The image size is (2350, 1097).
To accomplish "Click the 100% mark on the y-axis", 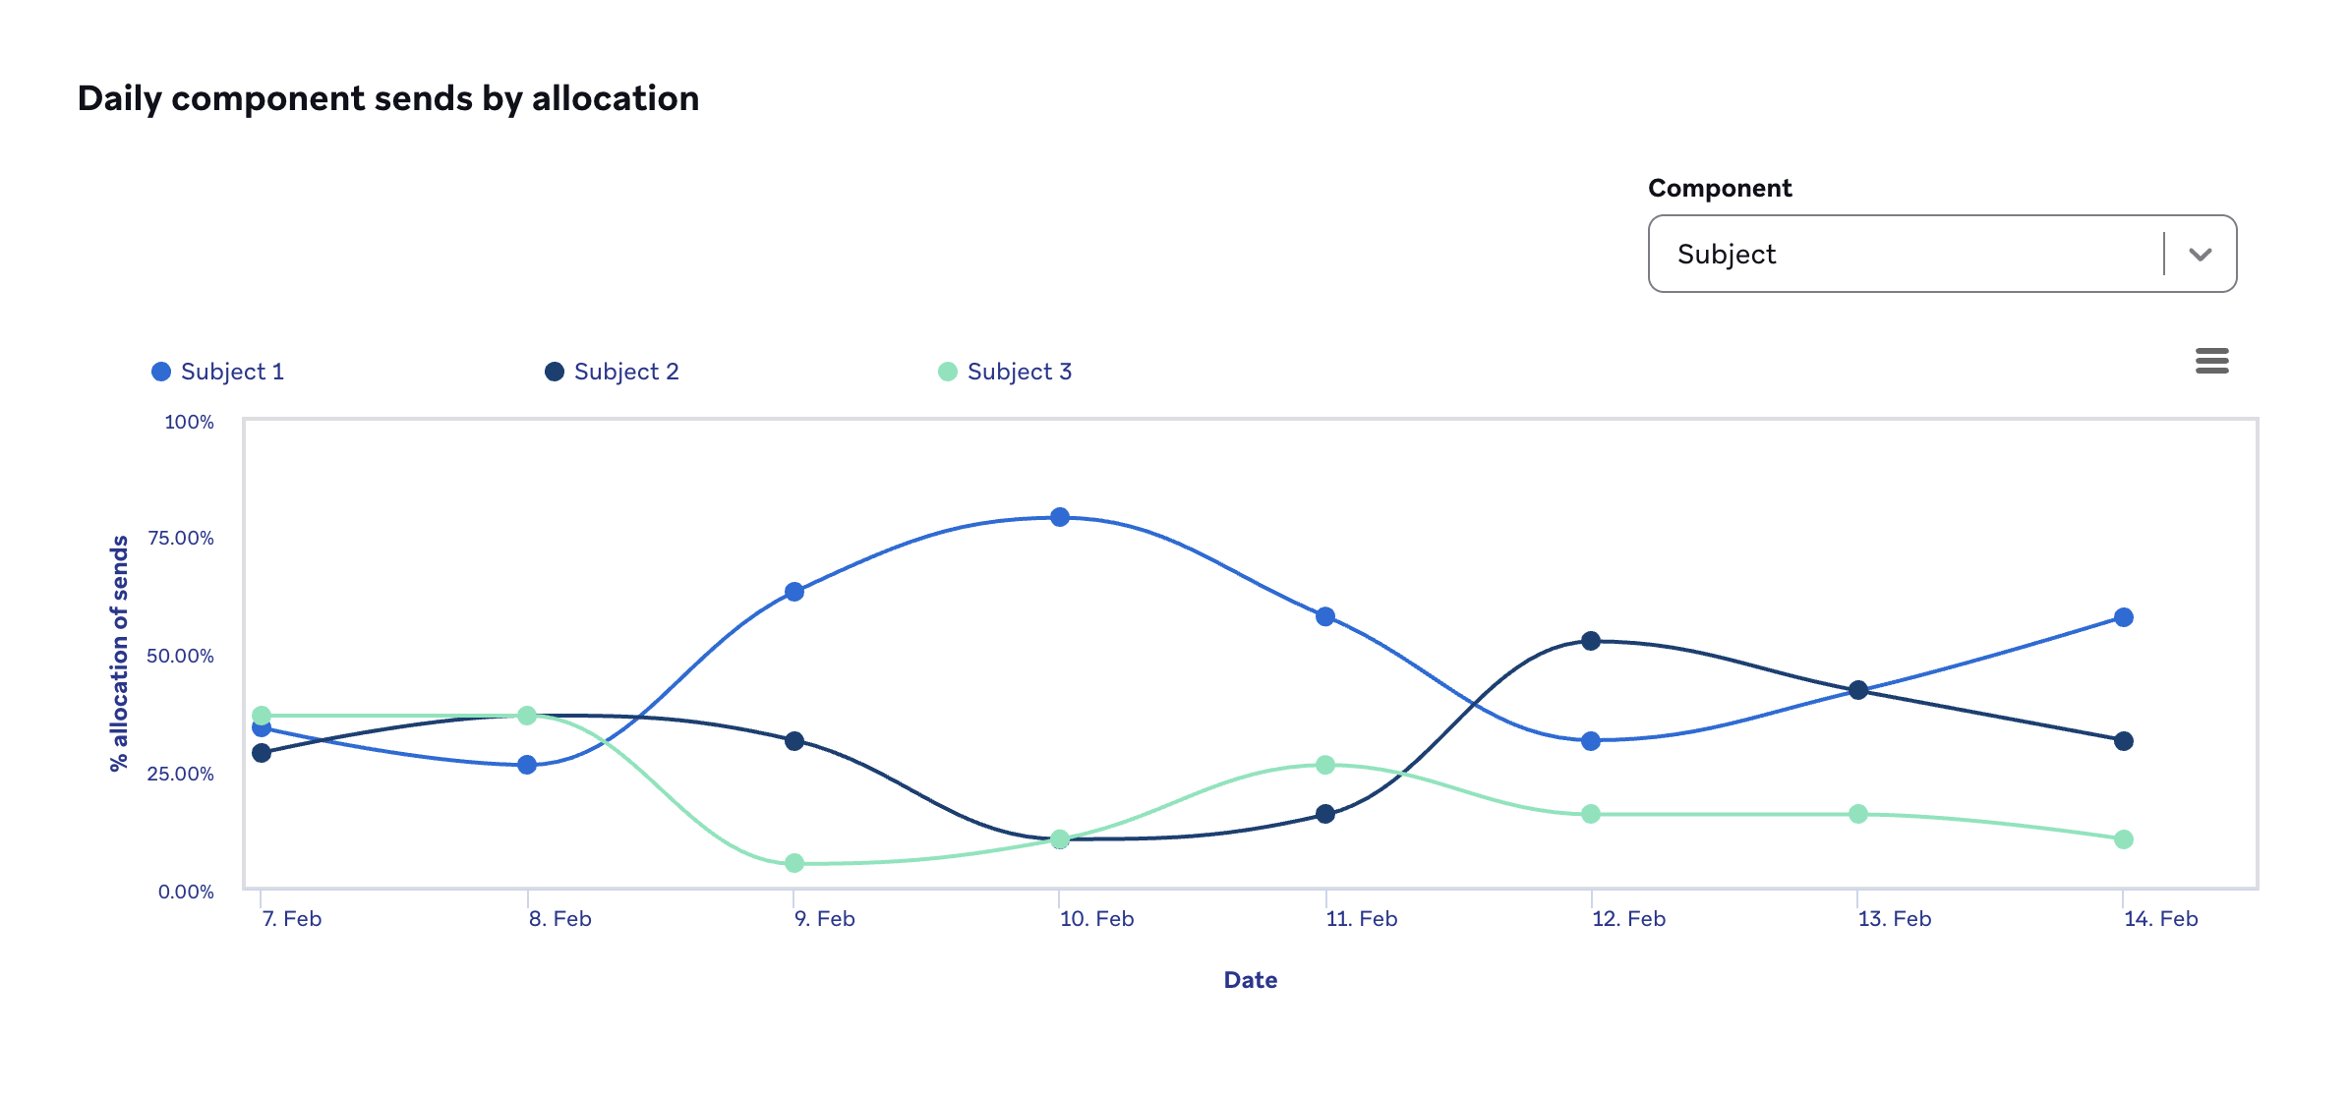I will (x=188, y=422).
